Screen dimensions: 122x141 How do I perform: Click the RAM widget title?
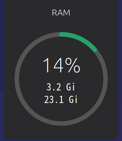(x=61, y=13)
